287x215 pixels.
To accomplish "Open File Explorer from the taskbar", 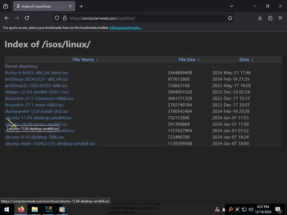I will point(34,209).
